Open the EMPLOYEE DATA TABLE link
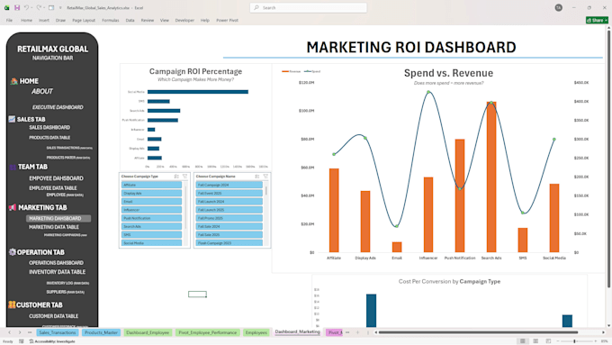 click(x=53, y=188)
